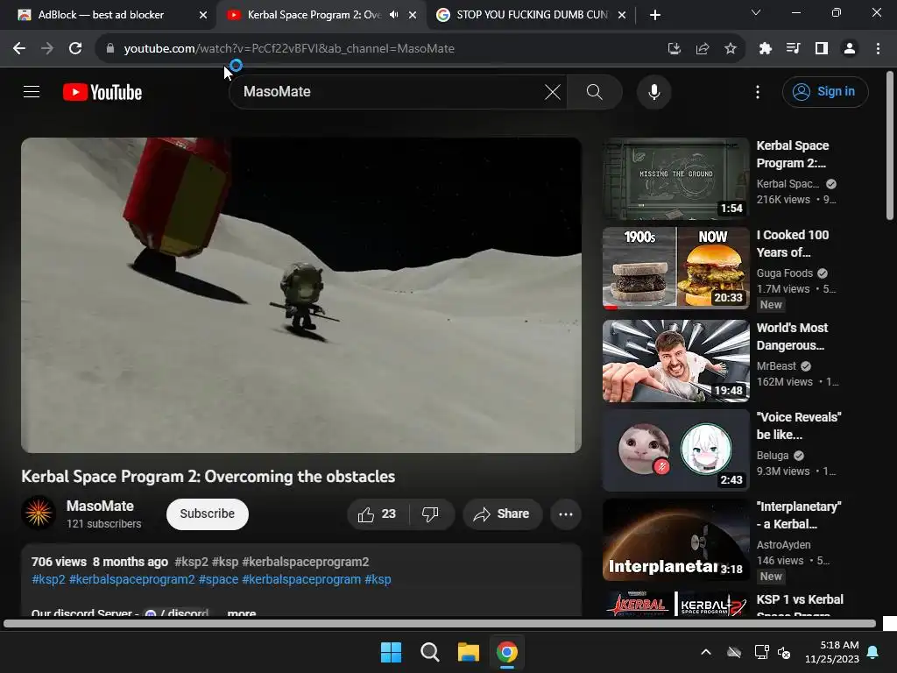Show hidden system tray icons
Screen dimensions: 897x673
[706, 652]
